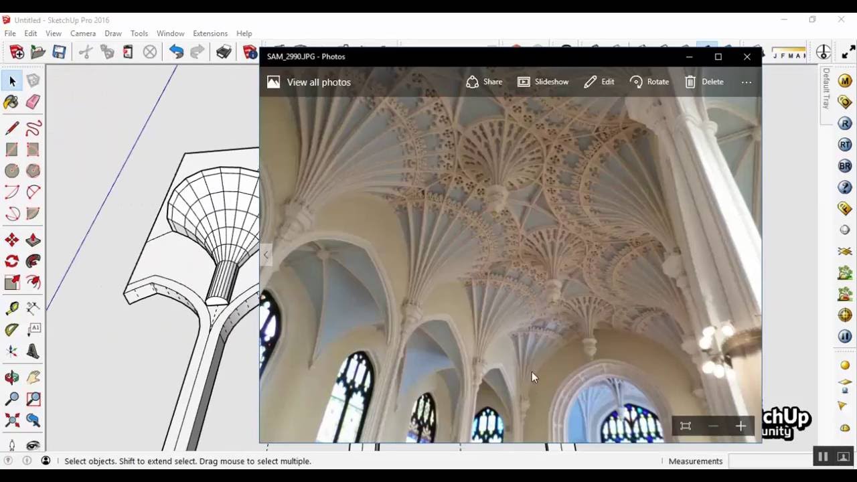Select the 3 Point Arc tool
The image size is (857, 482).
tap(12, 214)
